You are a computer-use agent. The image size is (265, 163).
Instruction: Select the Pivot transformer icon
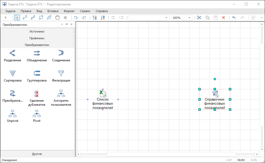(37, 114)
